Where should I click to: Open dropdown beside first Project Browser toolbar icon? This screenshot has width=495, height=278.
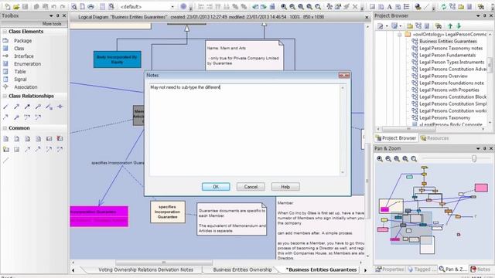(387, 25)
